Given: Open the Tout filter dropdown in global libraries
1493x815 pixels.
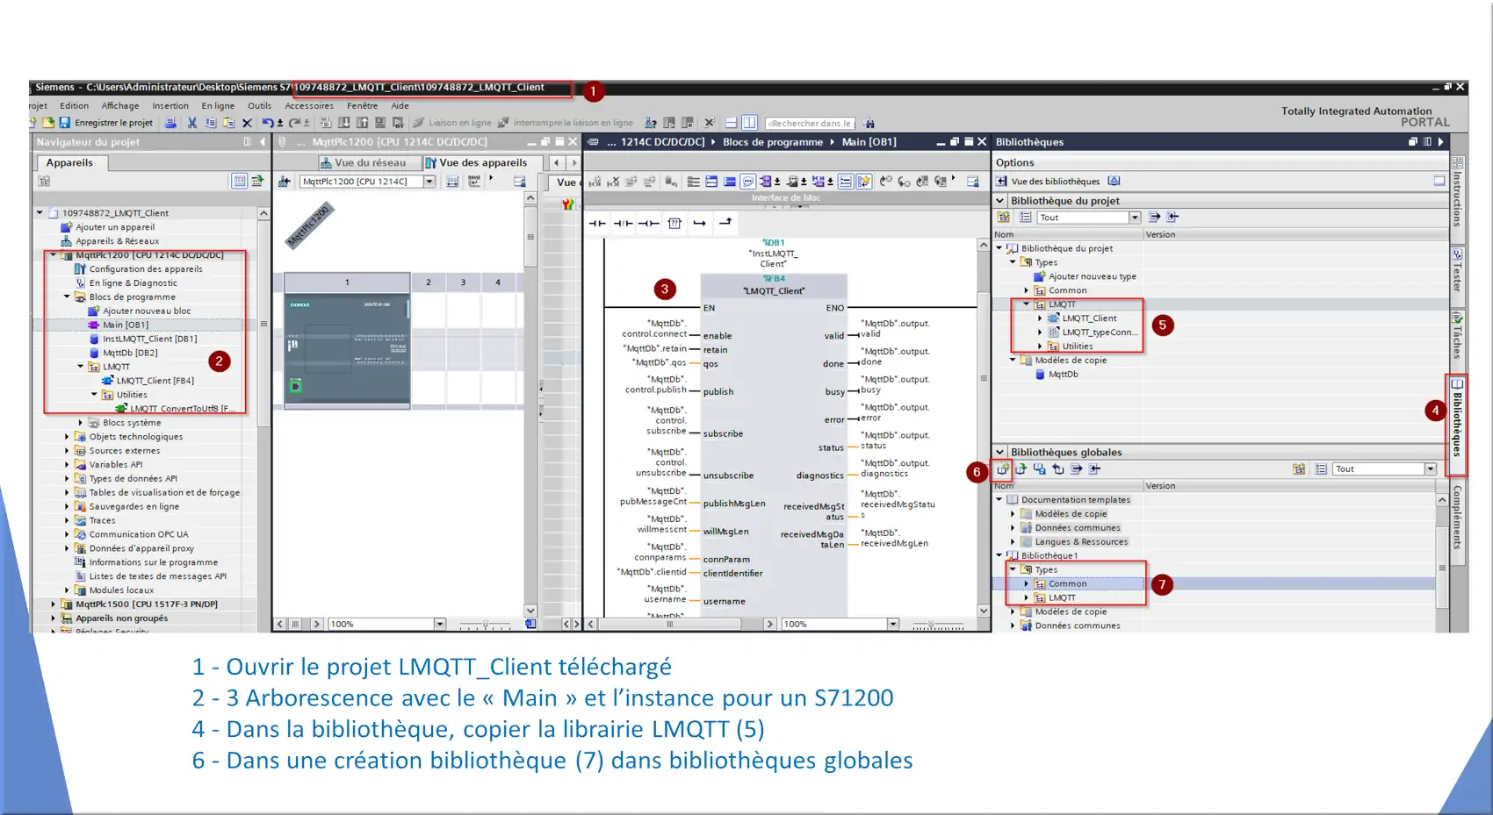Looking at the screenshot, I should (1431, 469).
